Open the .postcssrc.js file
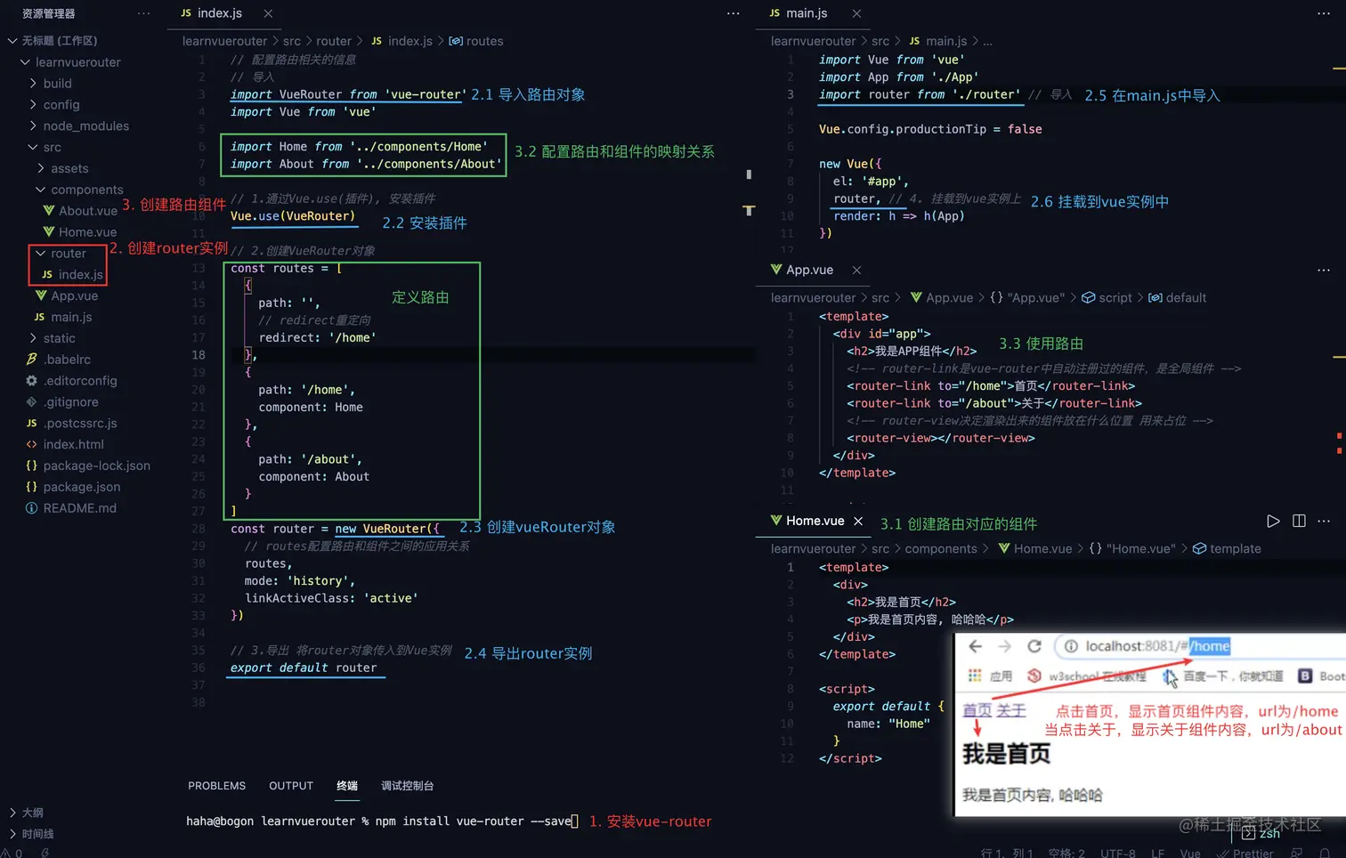 click(x=71, y=424)
